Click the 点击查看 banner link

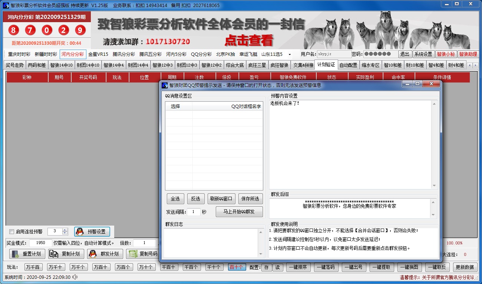coord(249,40)
